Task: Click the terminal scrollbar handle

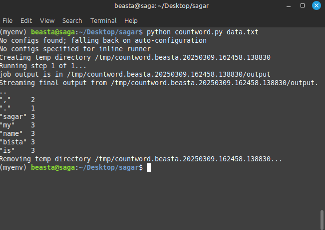Action: click(x=322, y=220)
